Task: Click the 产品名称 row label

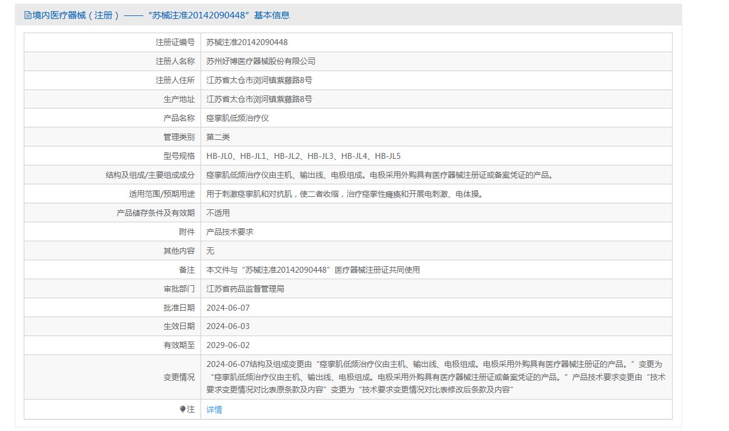Action: coord(179,118)
